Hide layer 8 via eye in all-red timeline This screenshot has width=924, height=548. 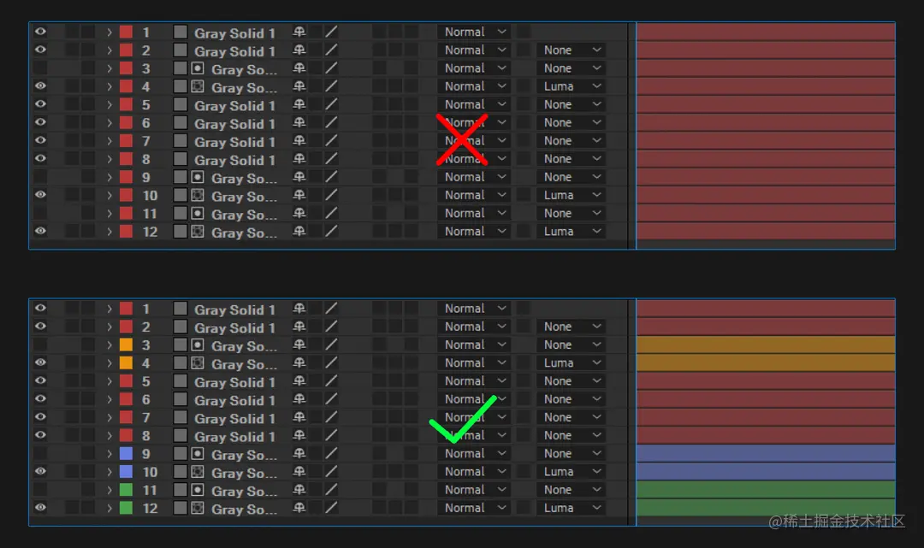(x=40, y=158)
